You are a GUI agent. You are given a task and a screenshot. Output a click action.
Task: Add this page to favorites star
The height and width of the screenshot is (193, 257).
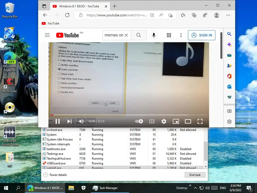pyautogui.click(x=170, y=15)
